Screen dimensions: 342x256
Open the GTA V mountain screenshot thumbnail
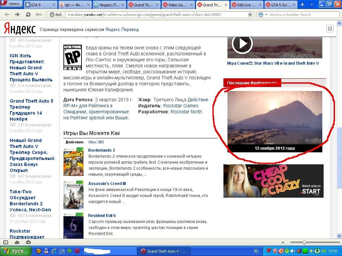[275, 118]
